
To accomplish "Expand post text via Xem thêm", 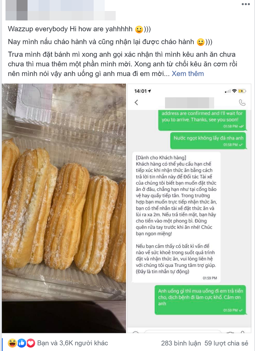I will (188, 74).
